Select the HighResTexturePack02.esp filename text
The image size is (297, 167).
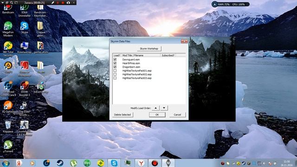click(137, 74)
